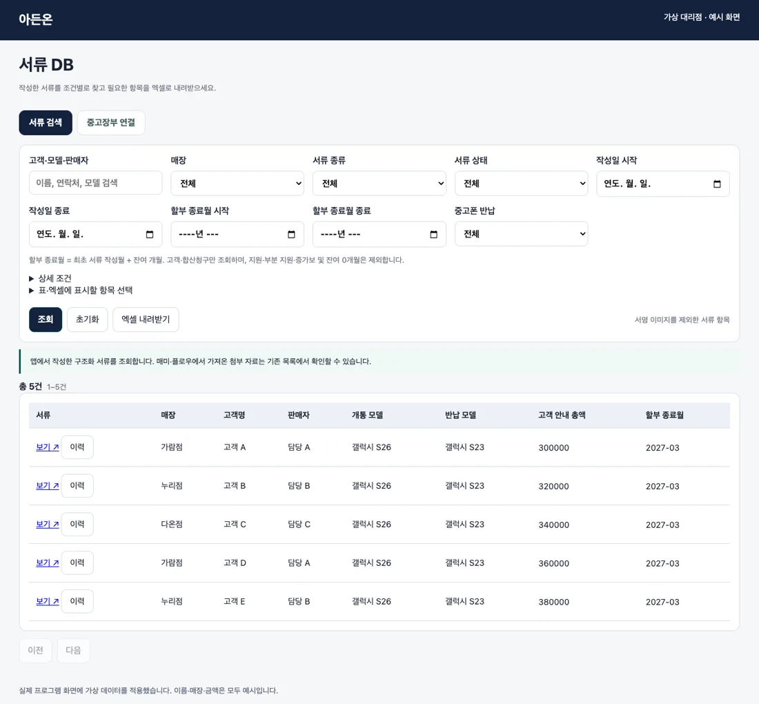759x704 pixels.
Task: Click 이력 button for 고객 C
Action: (77, 525)
